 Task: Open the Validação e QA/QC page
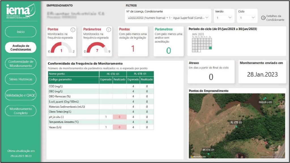click(21, 95)
